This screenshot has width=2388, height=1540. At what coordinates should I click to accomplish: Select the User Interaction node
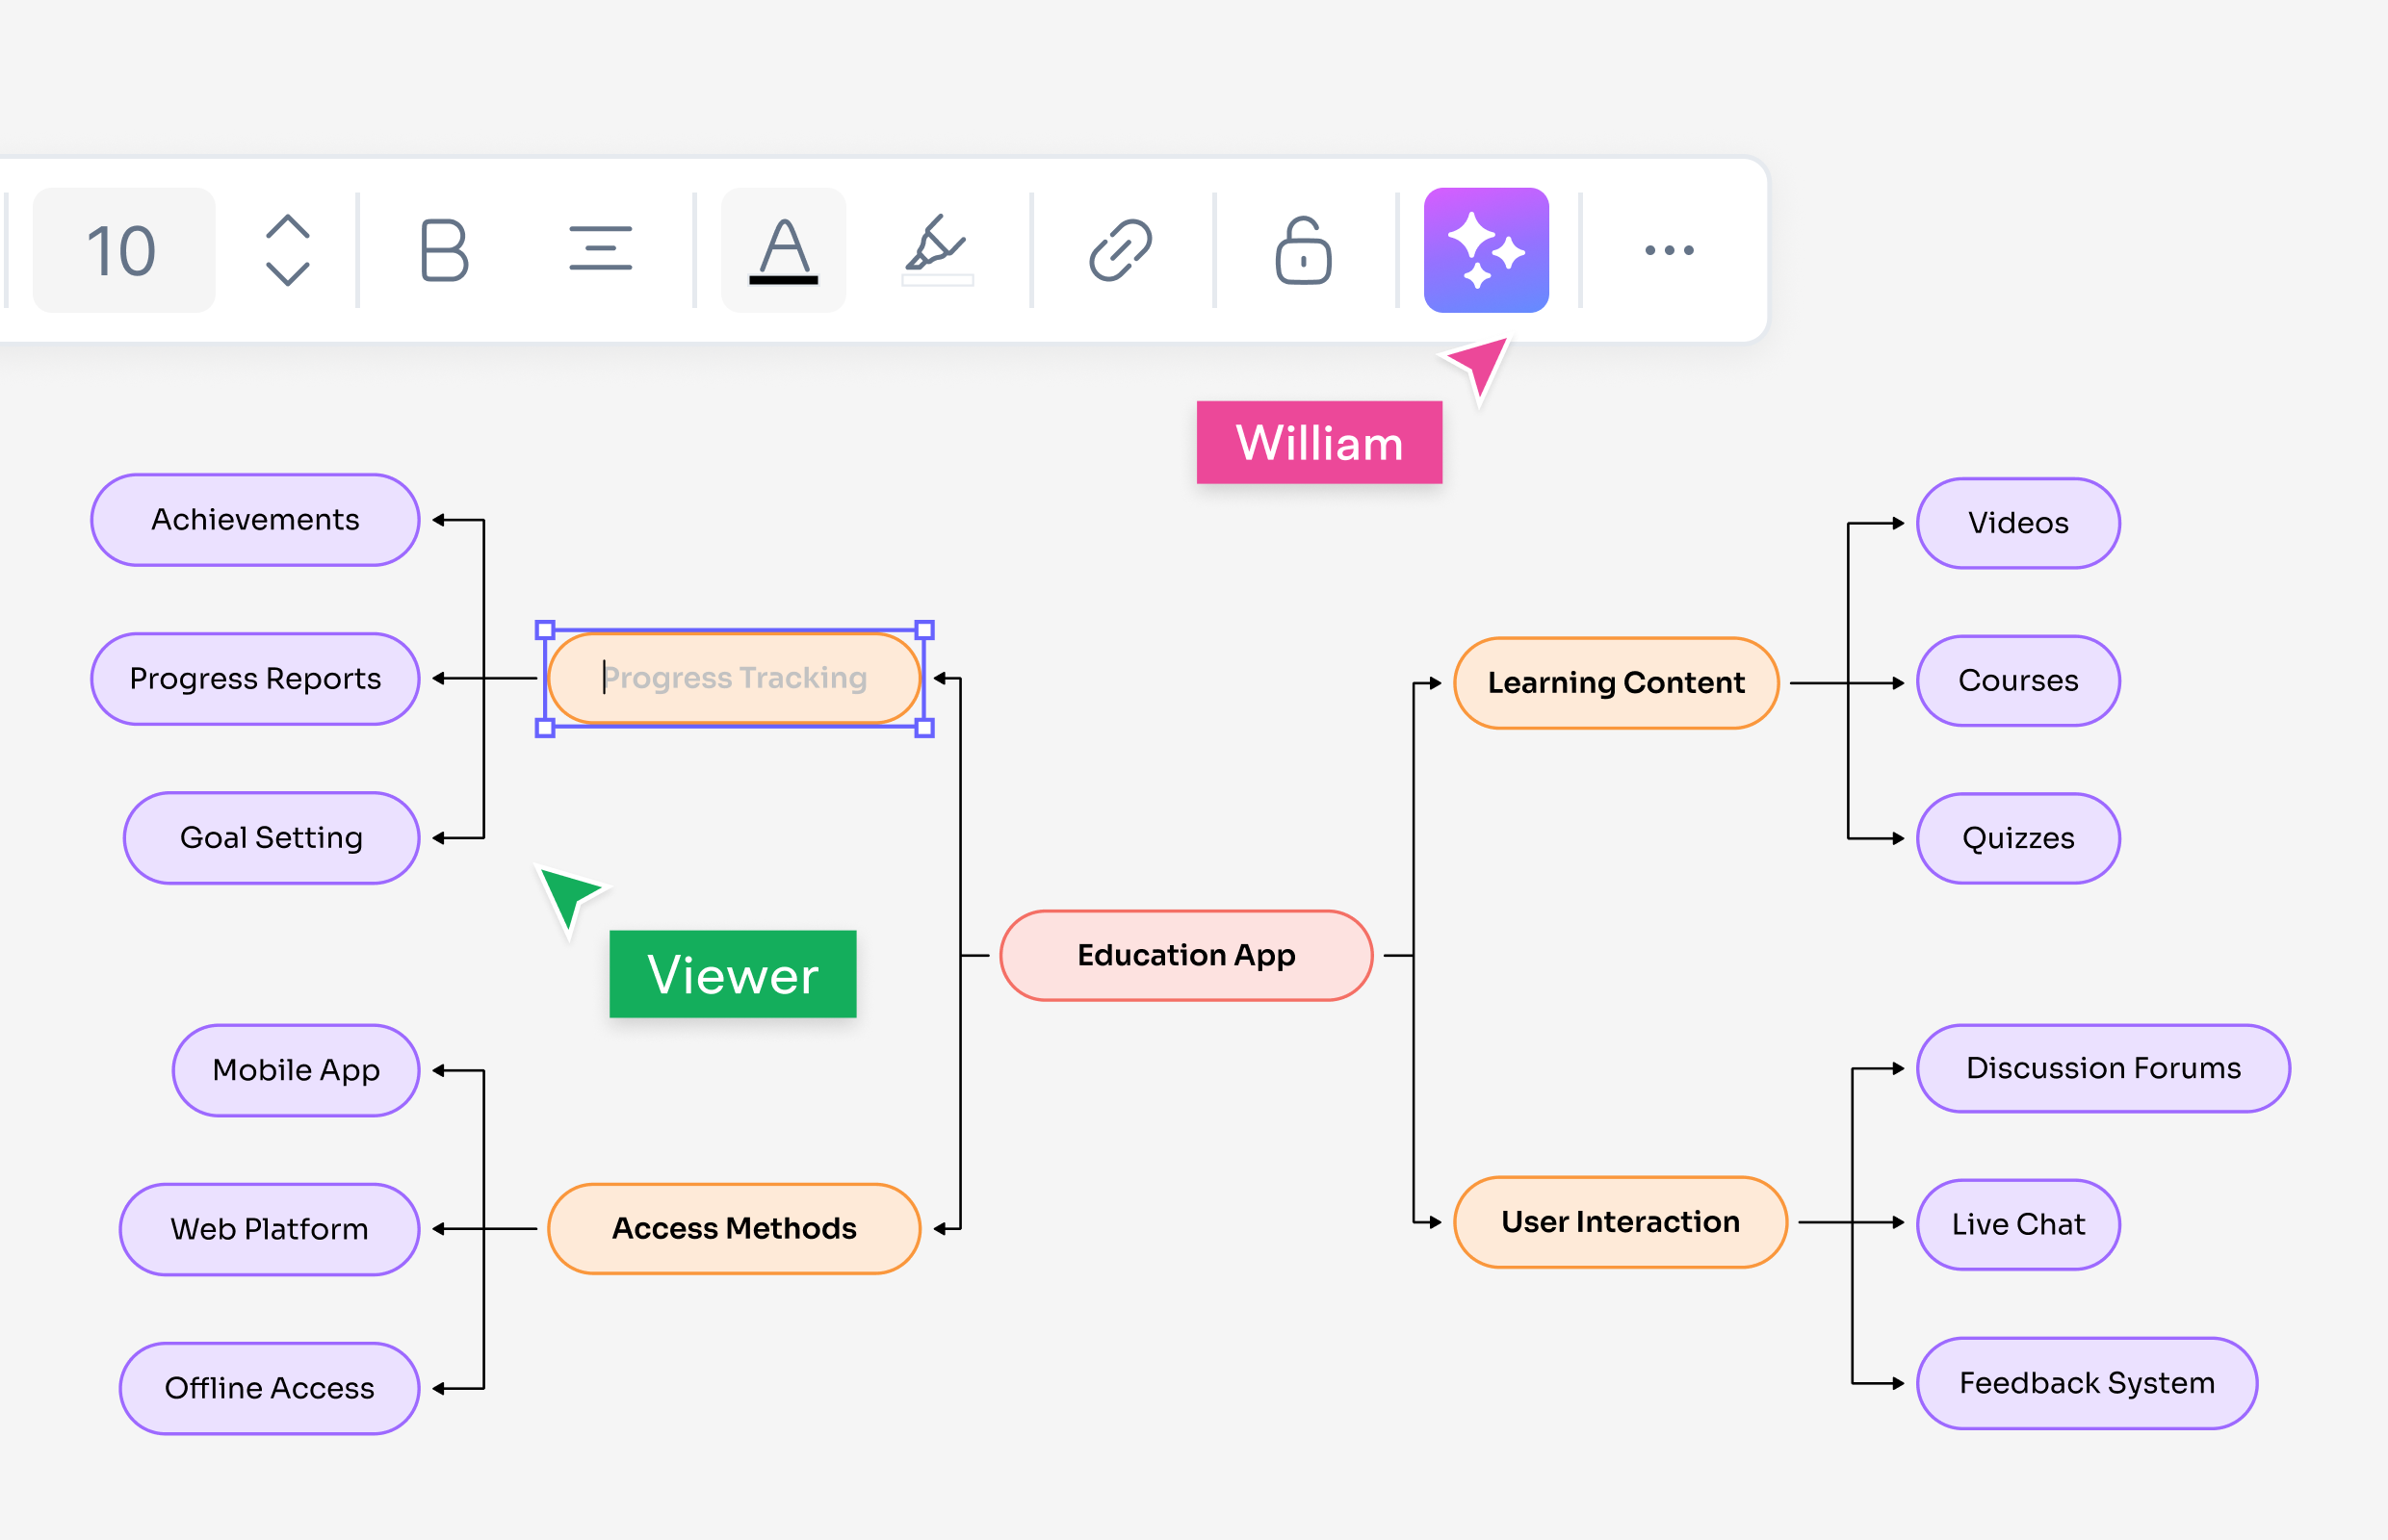point(1620,1222)
